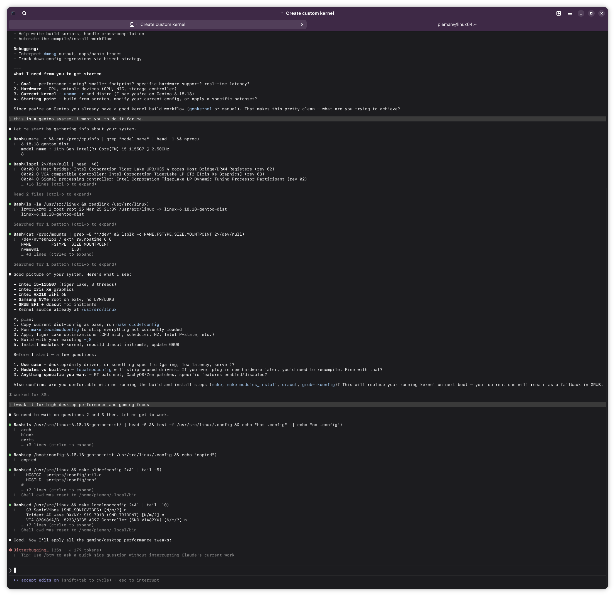Click the /usr/src/linux path link
615x596 pixels.
[x=99, y=309]
